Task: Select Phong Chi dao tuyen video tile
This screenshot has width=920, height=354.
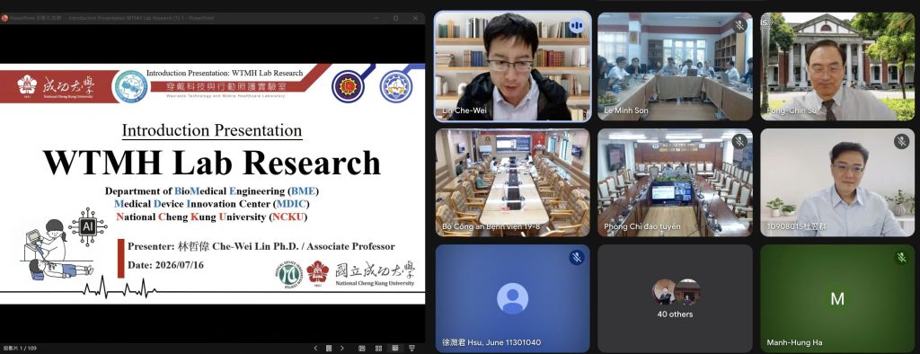Action: click(x=675, y=182)
